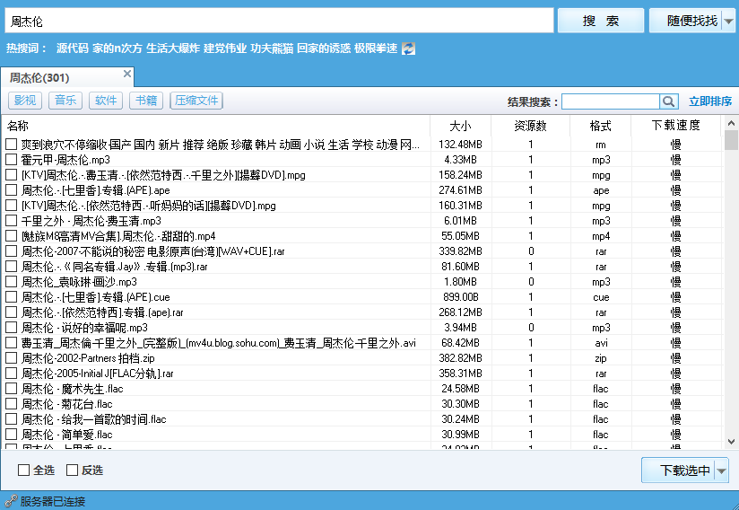Select row 周杰伦 - 给我一首歌的时间.flac
Screen dimensions: 739x510
click(x=362, y=419)
